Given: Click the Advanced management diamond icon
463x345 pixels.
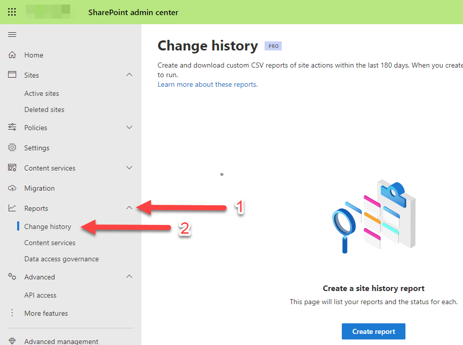Looking at the screenshot, I should [12, 341].
